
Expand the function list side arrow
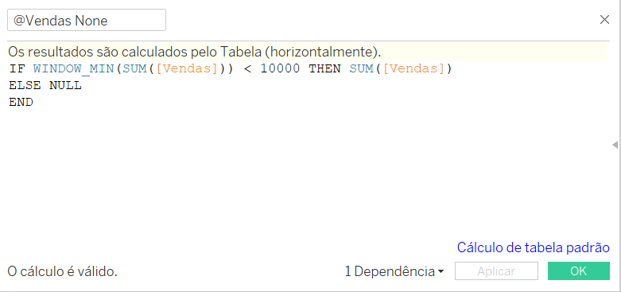(x=615, y=145)
